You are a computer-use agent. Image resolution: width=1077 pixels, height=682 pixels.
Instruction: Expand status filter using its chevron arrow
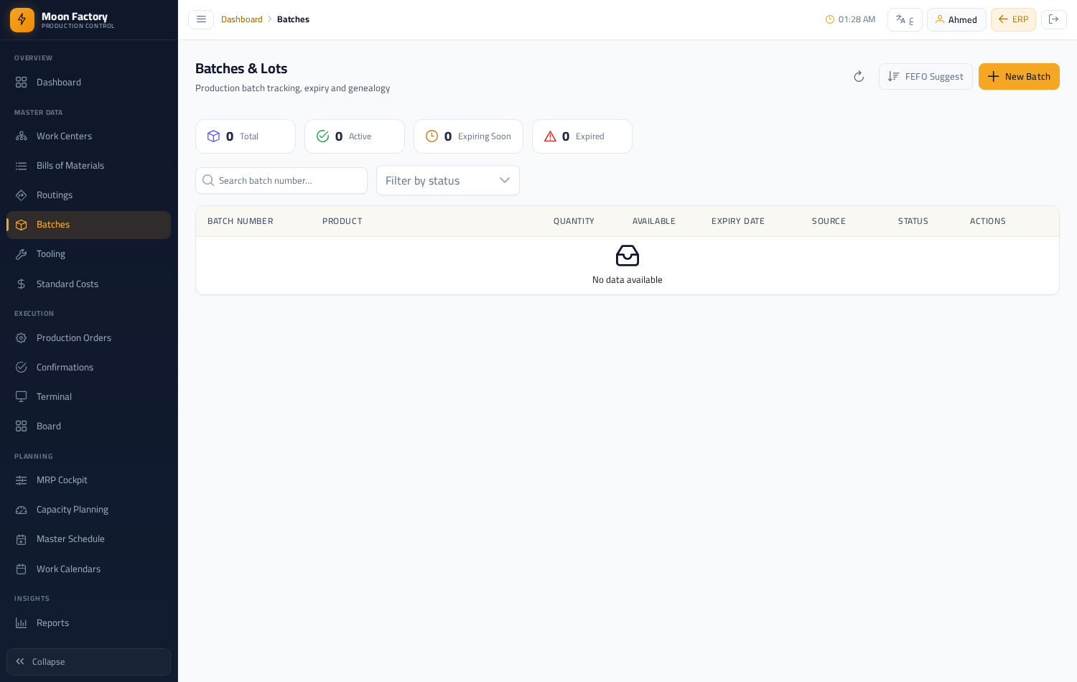click(x=505, y=181)
